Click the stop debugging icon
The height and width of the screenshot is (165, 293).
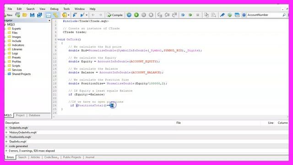point(151,15)
